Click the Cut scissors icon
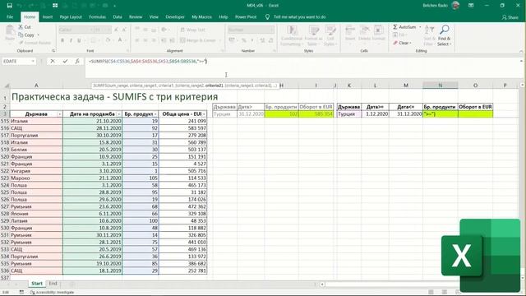 tap(21, 27)
